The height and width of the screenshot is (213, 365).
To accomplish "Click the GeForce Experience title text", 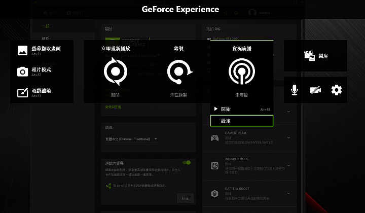I will [180, 9].
